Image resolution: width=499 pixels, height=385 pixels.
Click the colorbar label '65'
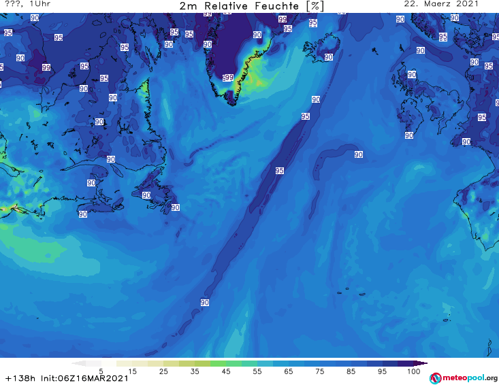(x=289, y=371)
